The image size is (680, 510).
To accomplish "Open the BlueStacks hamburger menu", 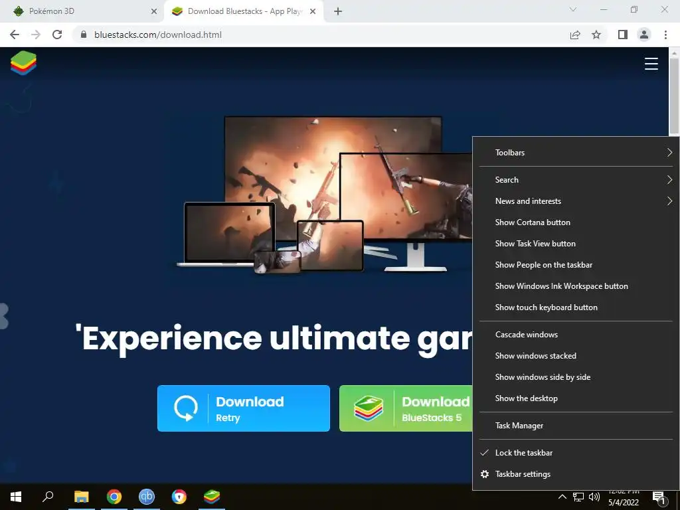I will [x=651, y=64].
